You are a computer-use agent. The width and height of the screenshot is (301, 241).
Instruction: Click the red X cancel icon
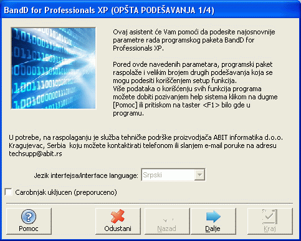coord(118,217)
